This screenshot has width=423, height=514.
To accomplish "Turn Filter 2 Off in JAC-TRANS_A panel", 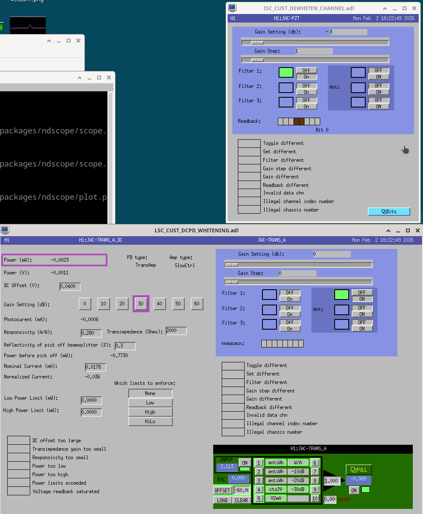I will pyautogui.click(x=290, y=308).
